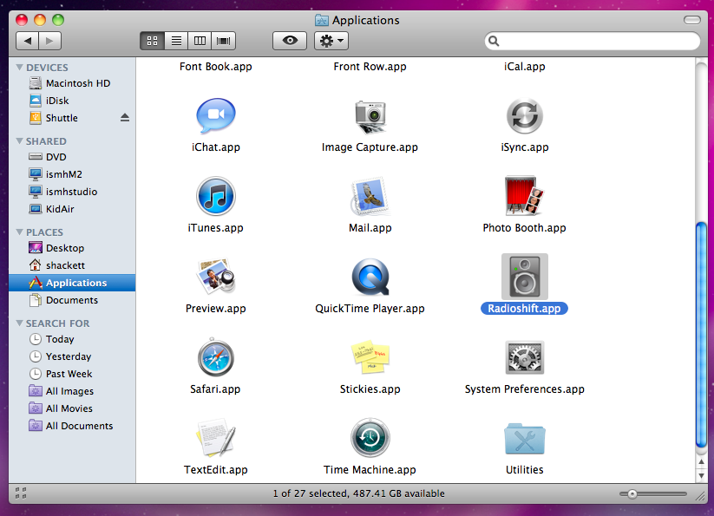Select the ismhM2 shared computer

point(72,174)
